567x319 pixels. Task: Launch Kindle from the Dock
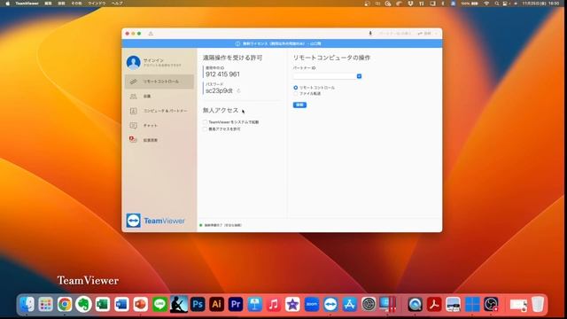[x=179, y=304]
